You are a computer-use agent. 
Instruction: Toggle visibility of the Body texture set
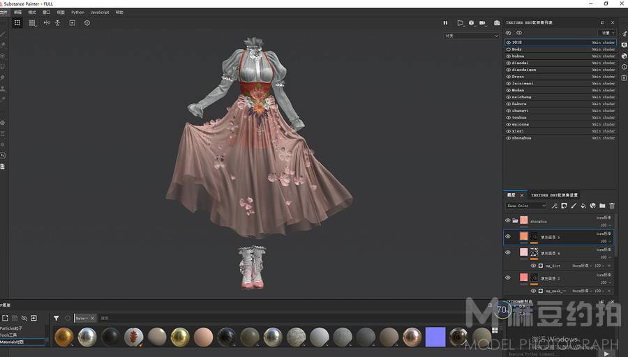508,50
